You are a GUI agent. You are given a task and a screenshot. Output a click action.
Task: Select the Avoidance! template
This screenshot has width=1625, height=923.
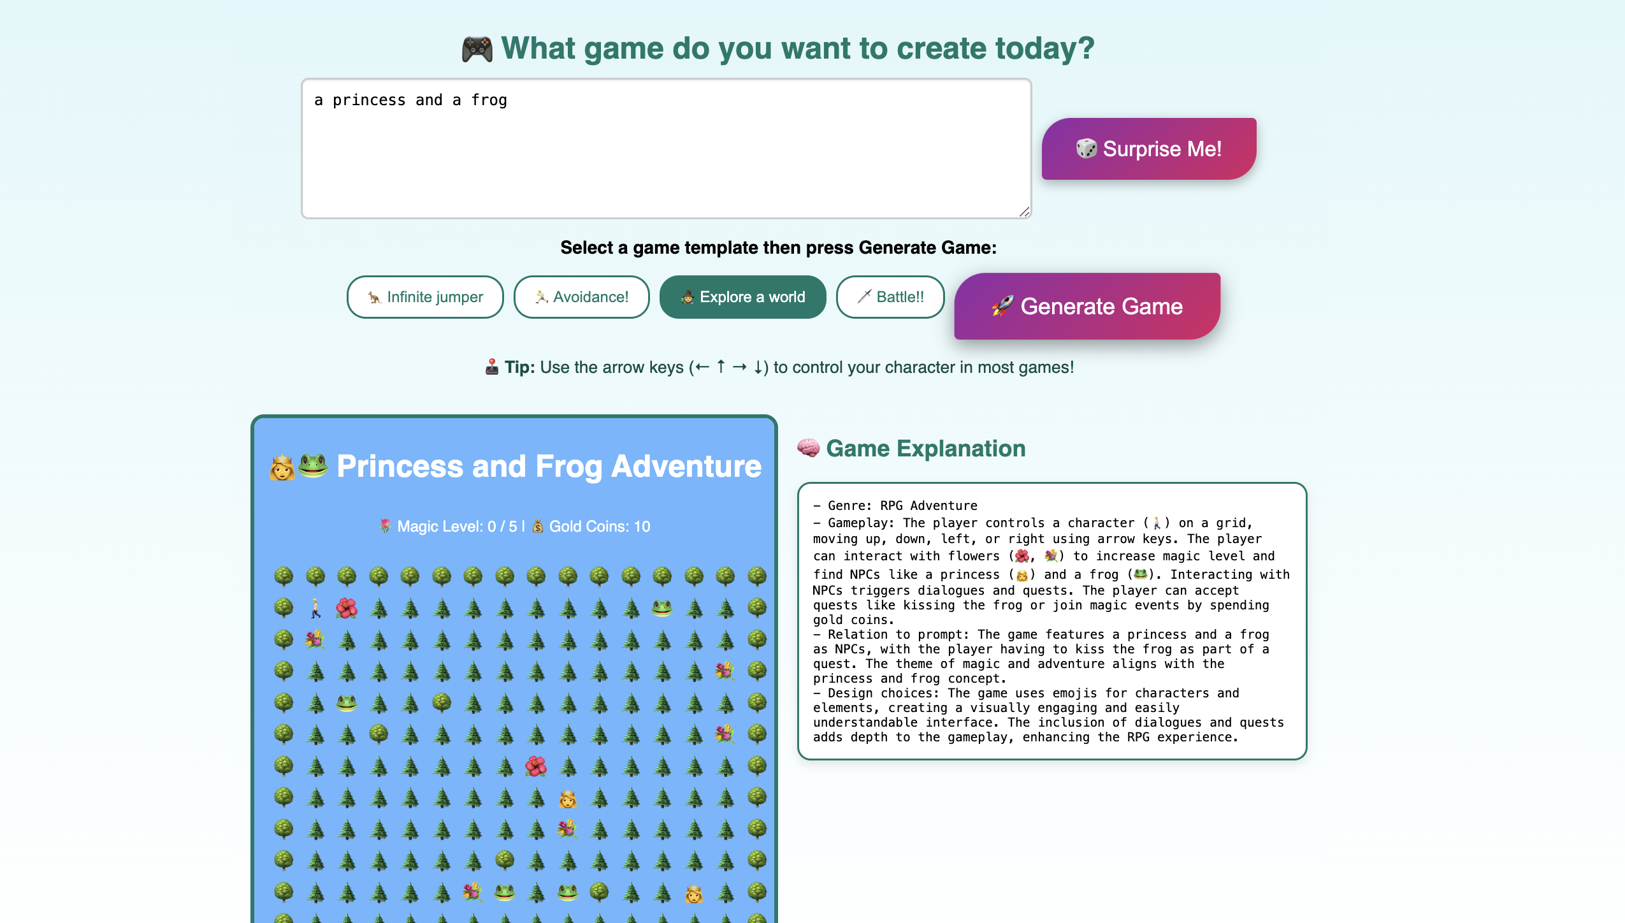coord(581,297)
